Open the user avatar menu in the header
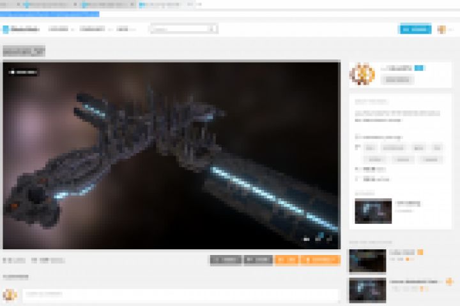Viewport: 460px width, 306px height. [442, 29]
